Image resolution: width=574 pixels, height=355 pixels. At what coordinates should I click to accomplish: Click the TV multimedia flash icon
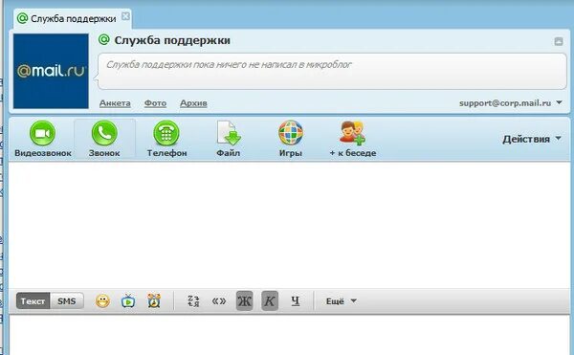[128, 301]
